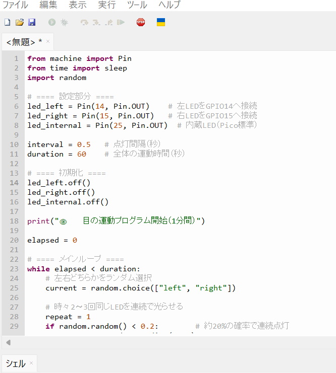Image resolution: width=336 pixels, height=373 pixels.
Task: Open the 編集 menu
Action: [48, 5]
